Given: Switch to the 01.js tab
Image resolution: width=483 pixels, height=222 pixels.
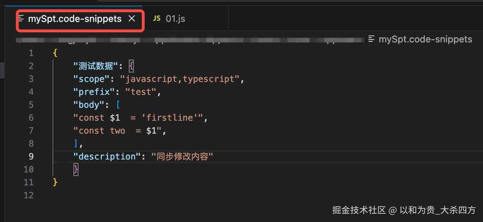Looking at the screenshot, I should 175,19.
